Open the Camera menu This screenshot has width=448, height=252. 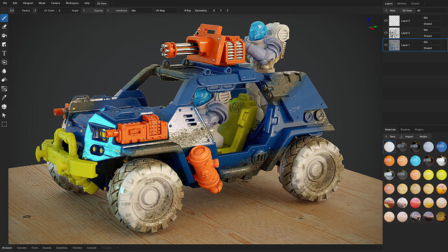pyautogui.click(x=55, y=3)
